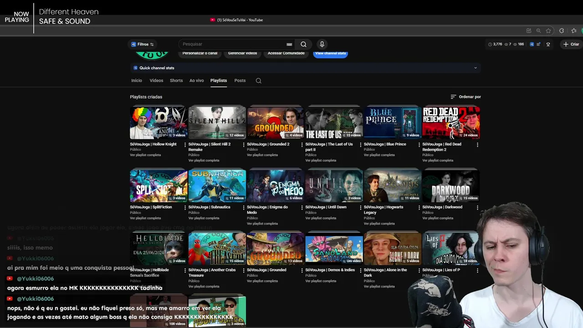583x328 pixels.
Task: Open options menu for Another Crabs Treasure playlist
Action: click(243, 270)
